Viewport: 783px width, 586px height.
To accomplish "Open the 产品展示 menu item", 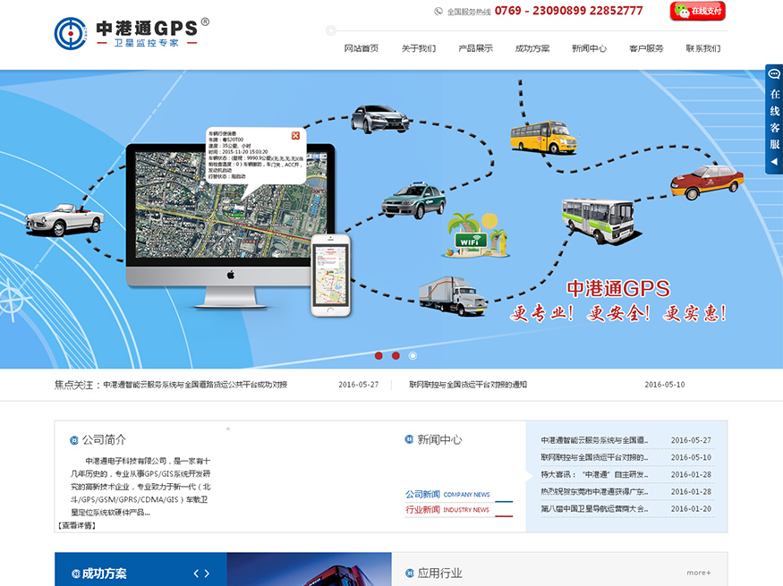I will pyautogui.click(x=475, y=48).
